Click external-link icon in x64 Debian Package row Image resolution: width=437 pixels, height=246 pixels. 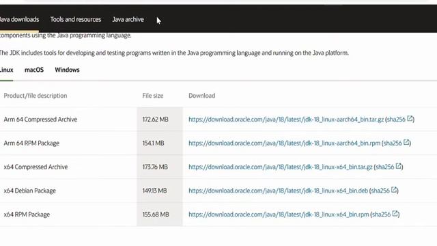[394, 190]
